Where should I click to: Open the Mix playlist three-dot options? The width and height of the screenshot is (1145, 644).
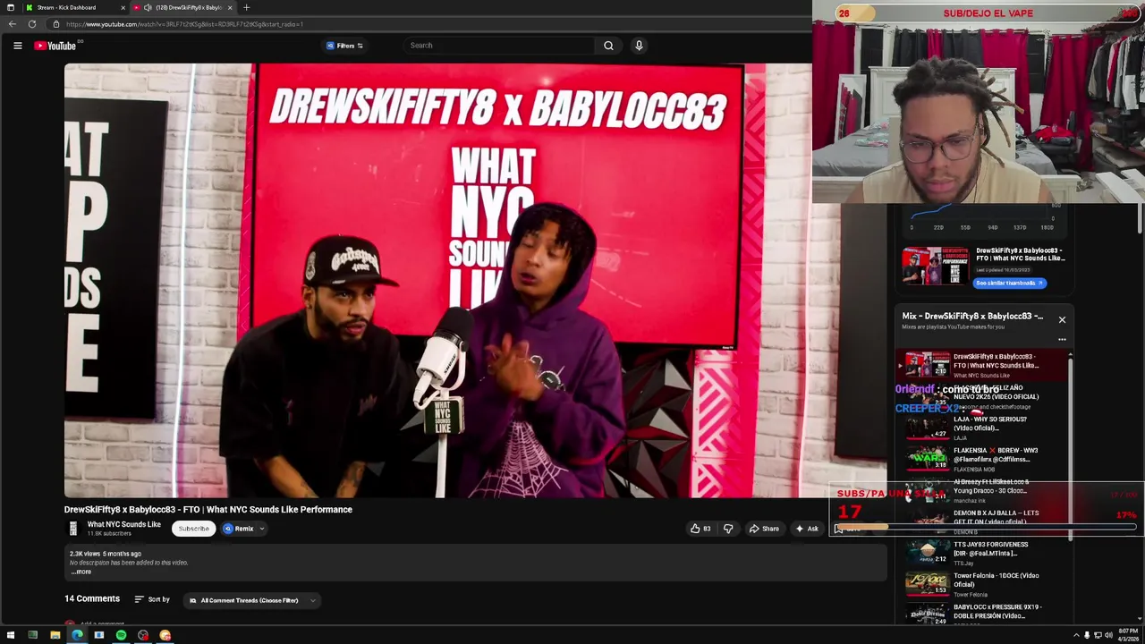pyautogui.click(x=1062, y=340)
